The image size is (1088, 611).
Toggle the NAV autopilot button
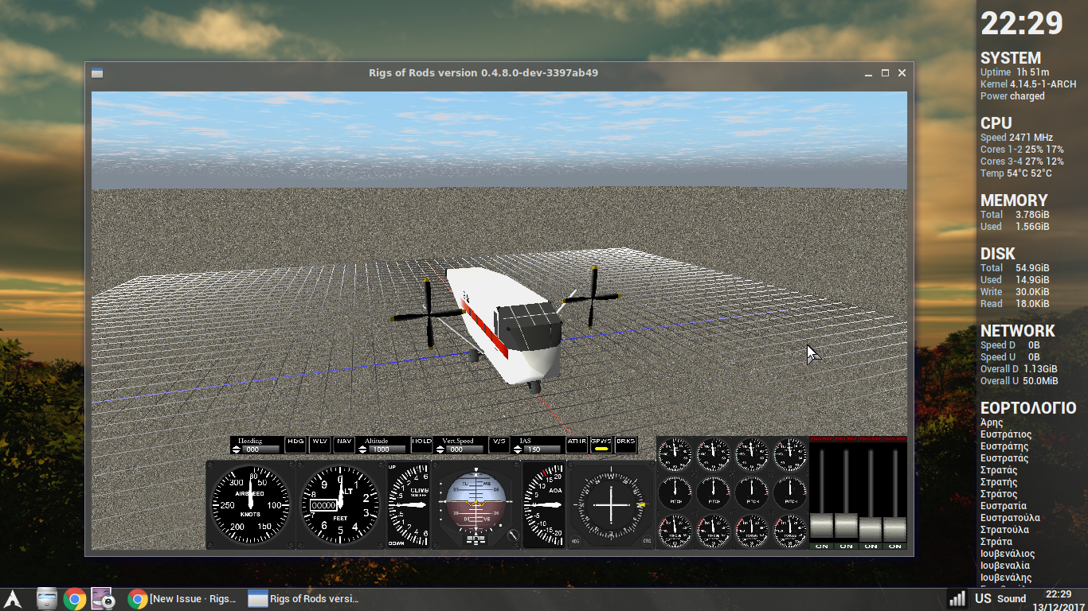click(x=344, y=445)
